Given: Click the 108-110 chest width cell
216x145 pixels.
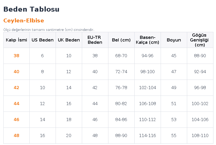Looking at the screenshot, I should coord(200,136).
